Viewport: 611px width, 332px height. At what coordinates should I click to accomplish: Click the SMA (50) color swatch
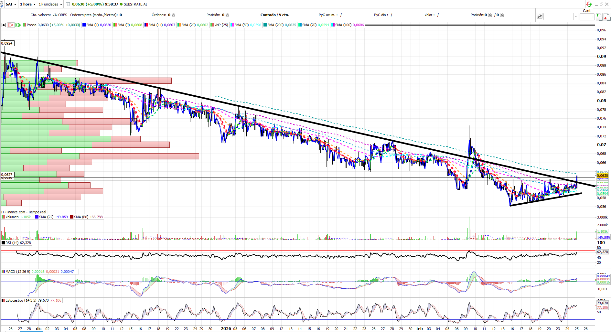pyautogui.click(x=232, y=25)
